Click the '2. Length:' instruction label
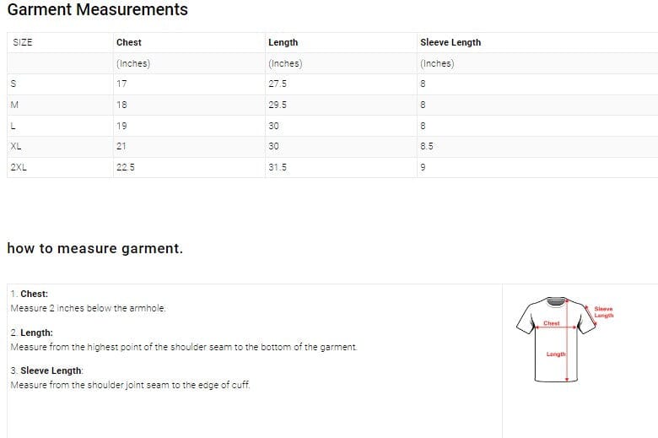This screenshot has width=658, height=438. click(32, 333)
